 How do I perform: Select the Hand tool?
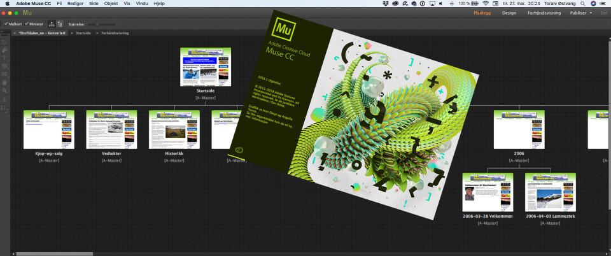pos(4,83)
